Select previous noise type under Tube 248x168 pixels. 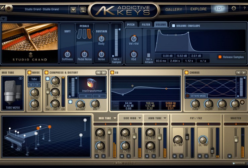(31, 85)
